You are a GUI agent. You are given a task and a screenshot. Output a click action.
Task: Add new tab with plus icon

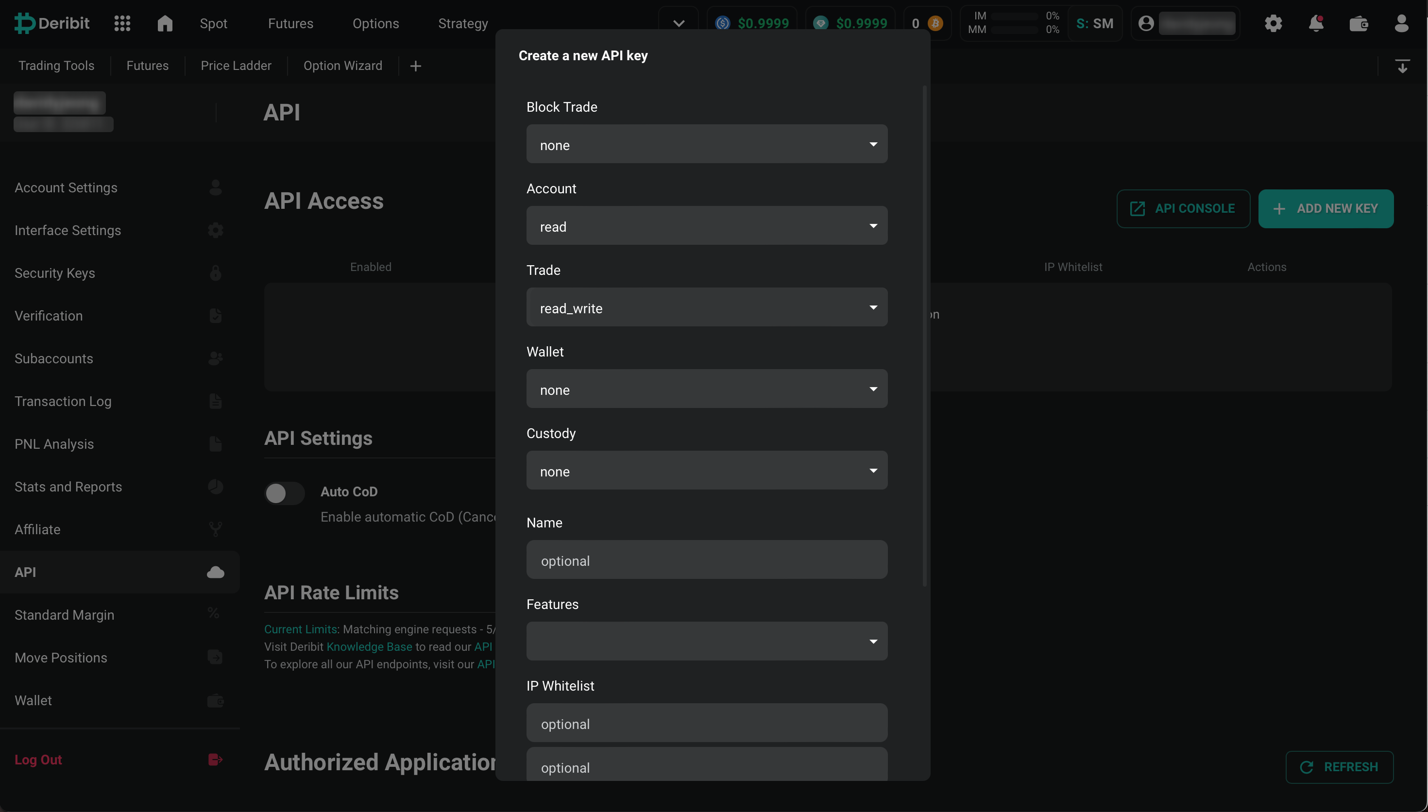point(415,66)
